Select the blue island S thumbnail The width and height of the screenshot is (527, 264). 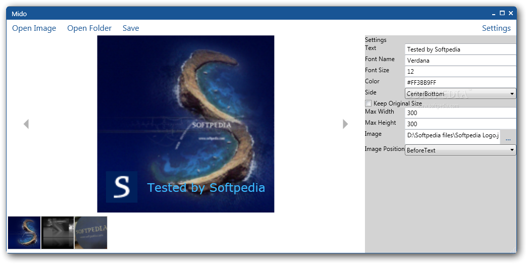point(24,233)
